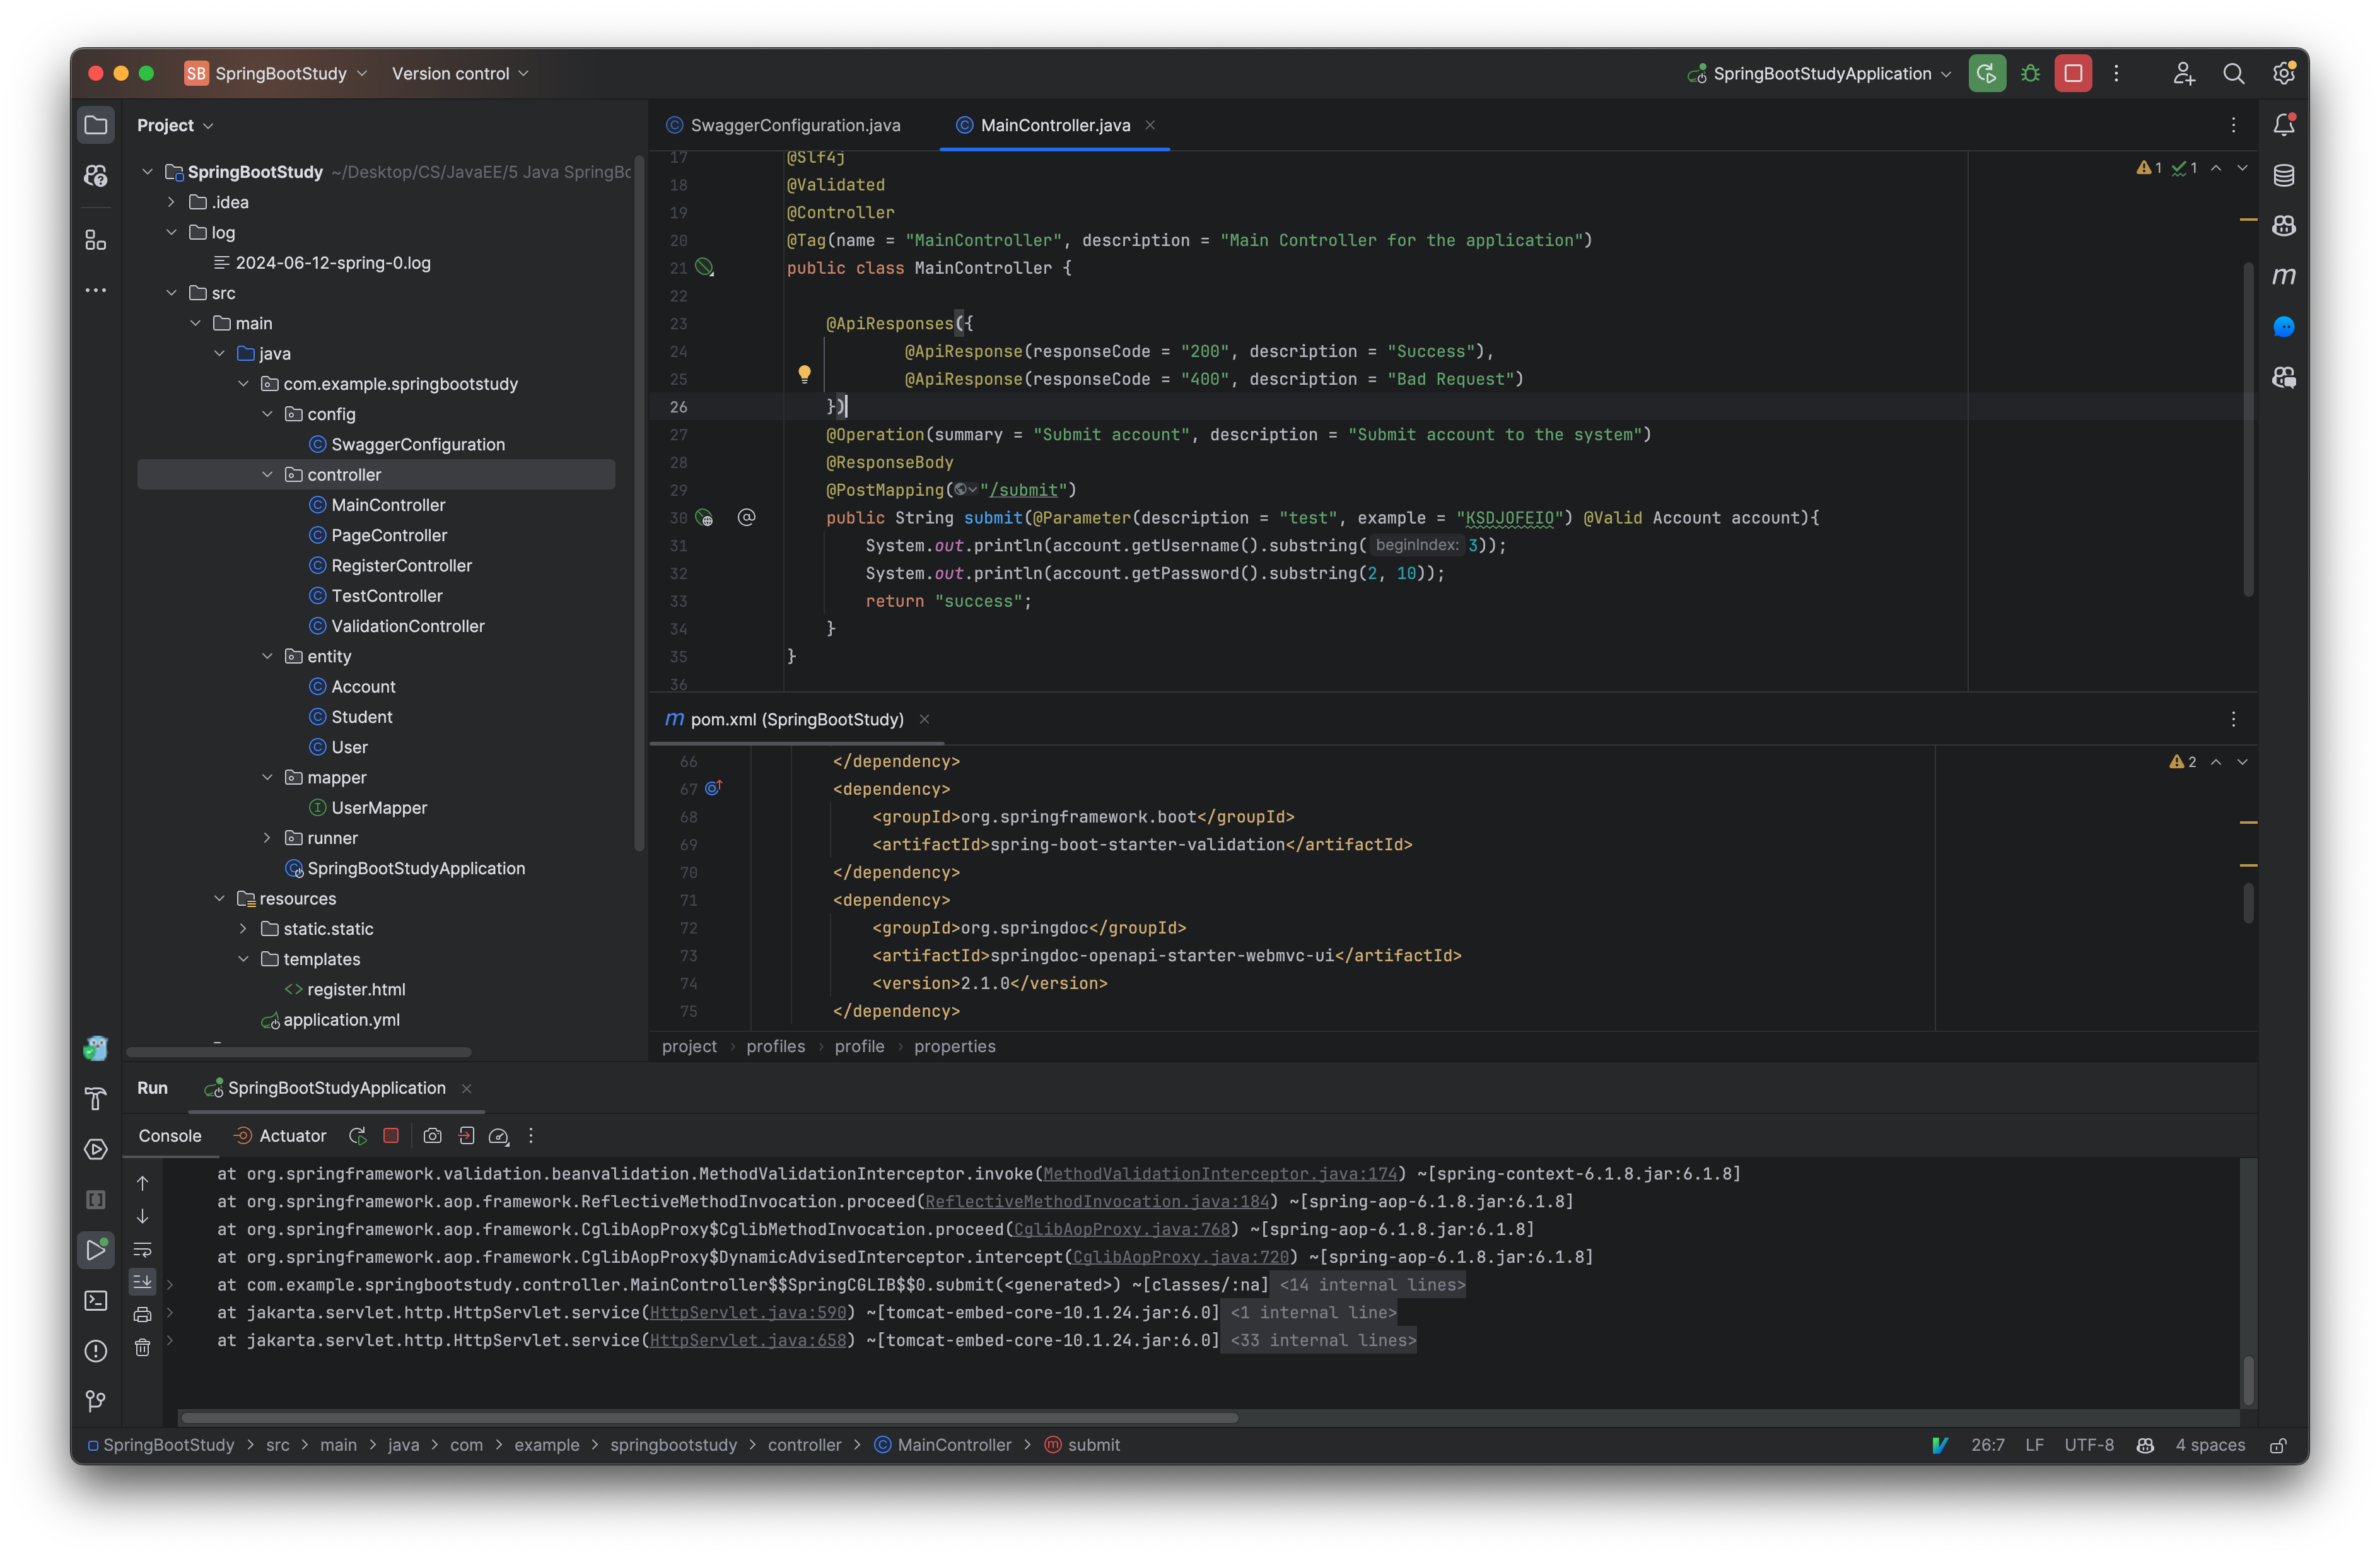Click 4 spaces indent setting

2210,1445
